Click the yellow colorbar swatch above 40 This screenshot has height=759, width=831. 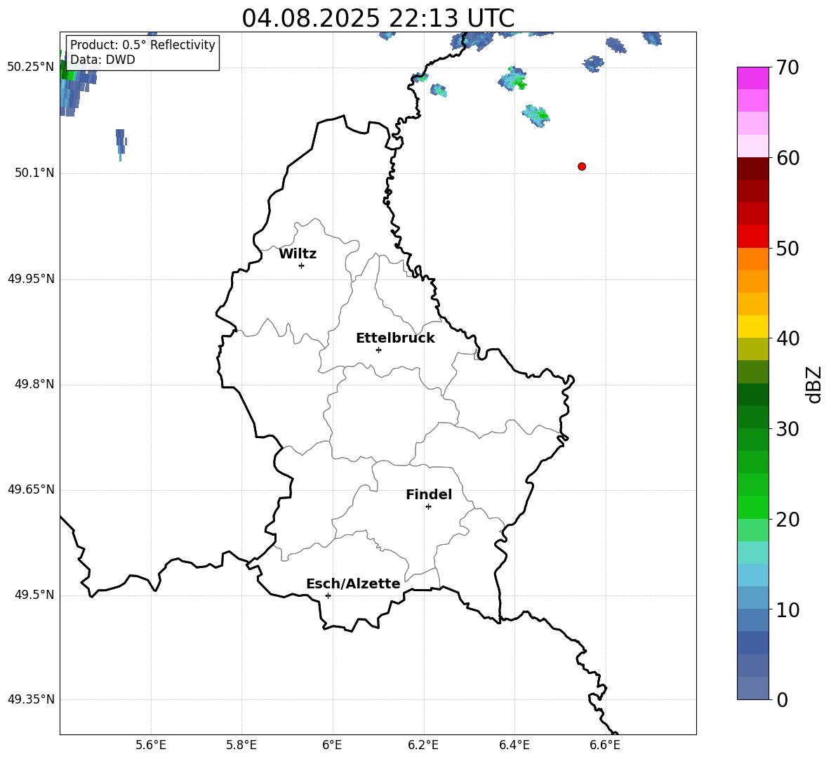tap(753, 326)
